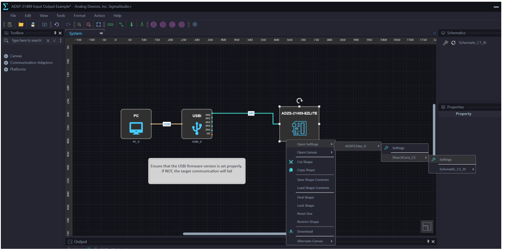Expand the Communication Adaptors category
This screenshot has height=251, width=506.
6,63
